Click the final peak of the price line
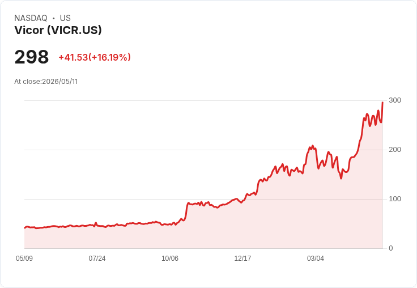Image resolution: width=417 pixels, height=288 pixels. (x=382, y=102)
